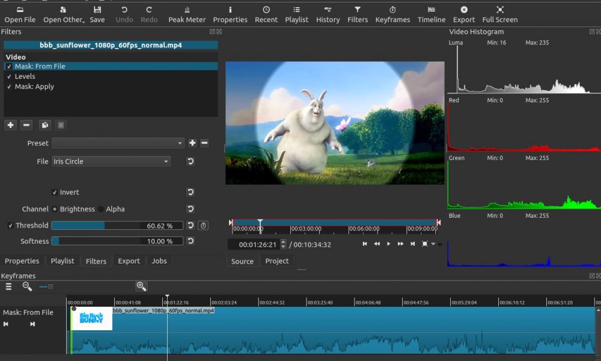The width and height of the screenshot is (601, 361).
Task: Play the video
Action: (389, 244)
